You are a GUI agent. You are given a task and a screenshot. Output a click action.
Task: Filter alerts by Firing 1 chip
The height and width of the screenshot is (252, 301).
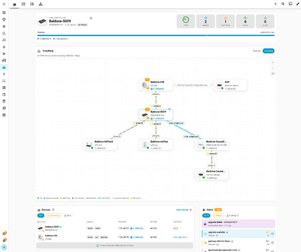click(217, 216)
